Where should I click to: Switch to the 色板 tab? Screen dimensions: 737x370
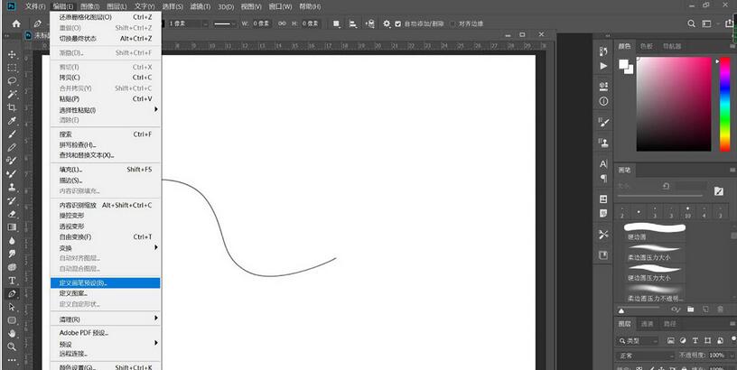[647, 46]
